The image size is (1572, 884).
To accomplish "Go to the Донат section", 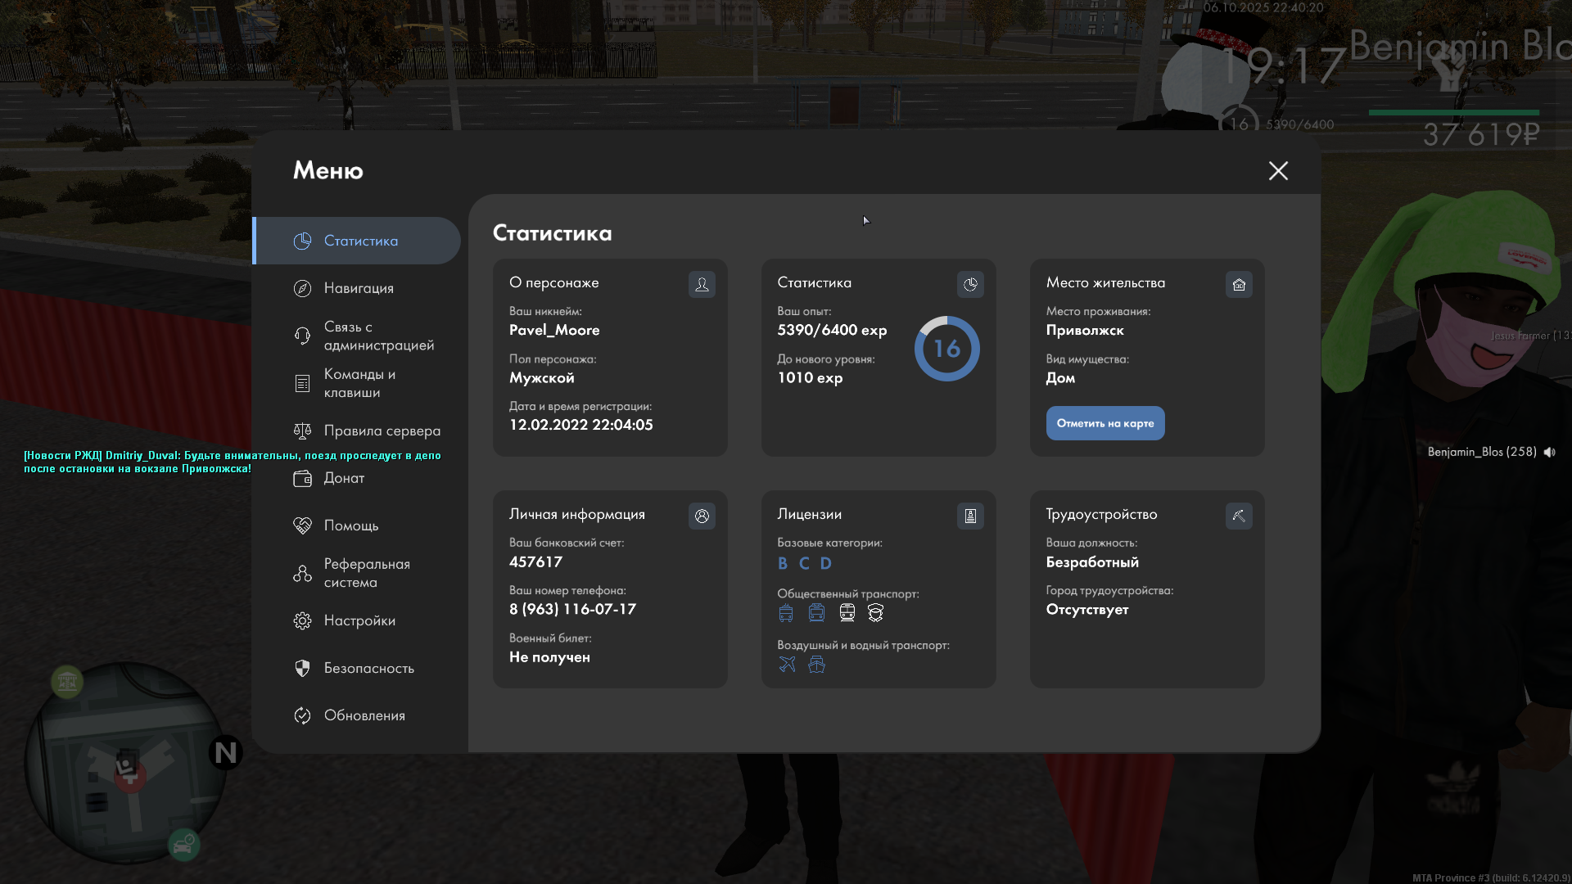I will point(343,478).
